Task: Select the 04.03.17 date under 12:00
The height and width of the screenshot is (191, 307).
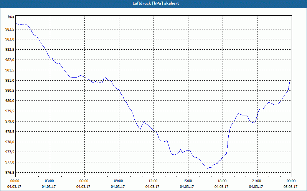Action: pyautogui.click(x=152, y=187)
